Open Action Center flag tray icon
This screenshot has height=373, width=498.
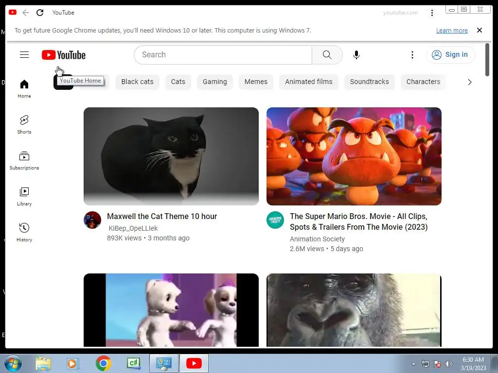click(437, 364)
